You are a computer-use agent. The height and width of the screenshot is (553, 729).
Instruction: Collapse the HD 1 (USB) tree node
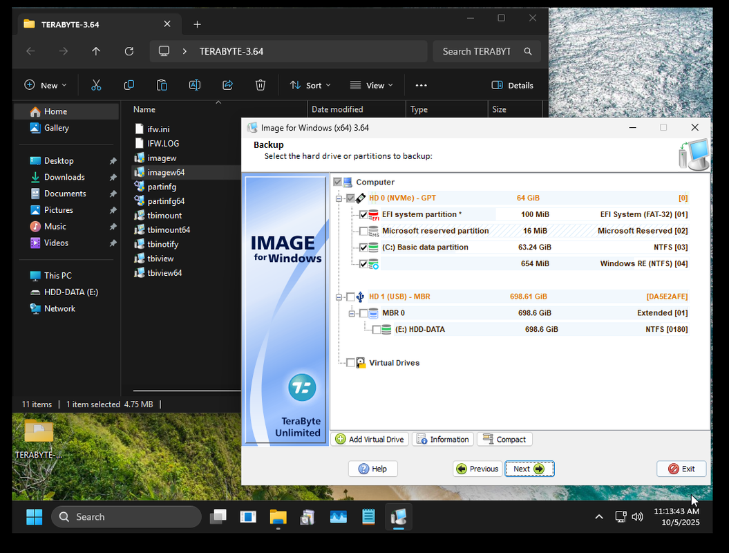tap(339, 297)
